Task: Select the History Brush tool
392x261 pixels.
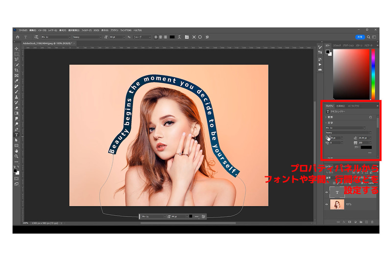Action: click(17, 103)
